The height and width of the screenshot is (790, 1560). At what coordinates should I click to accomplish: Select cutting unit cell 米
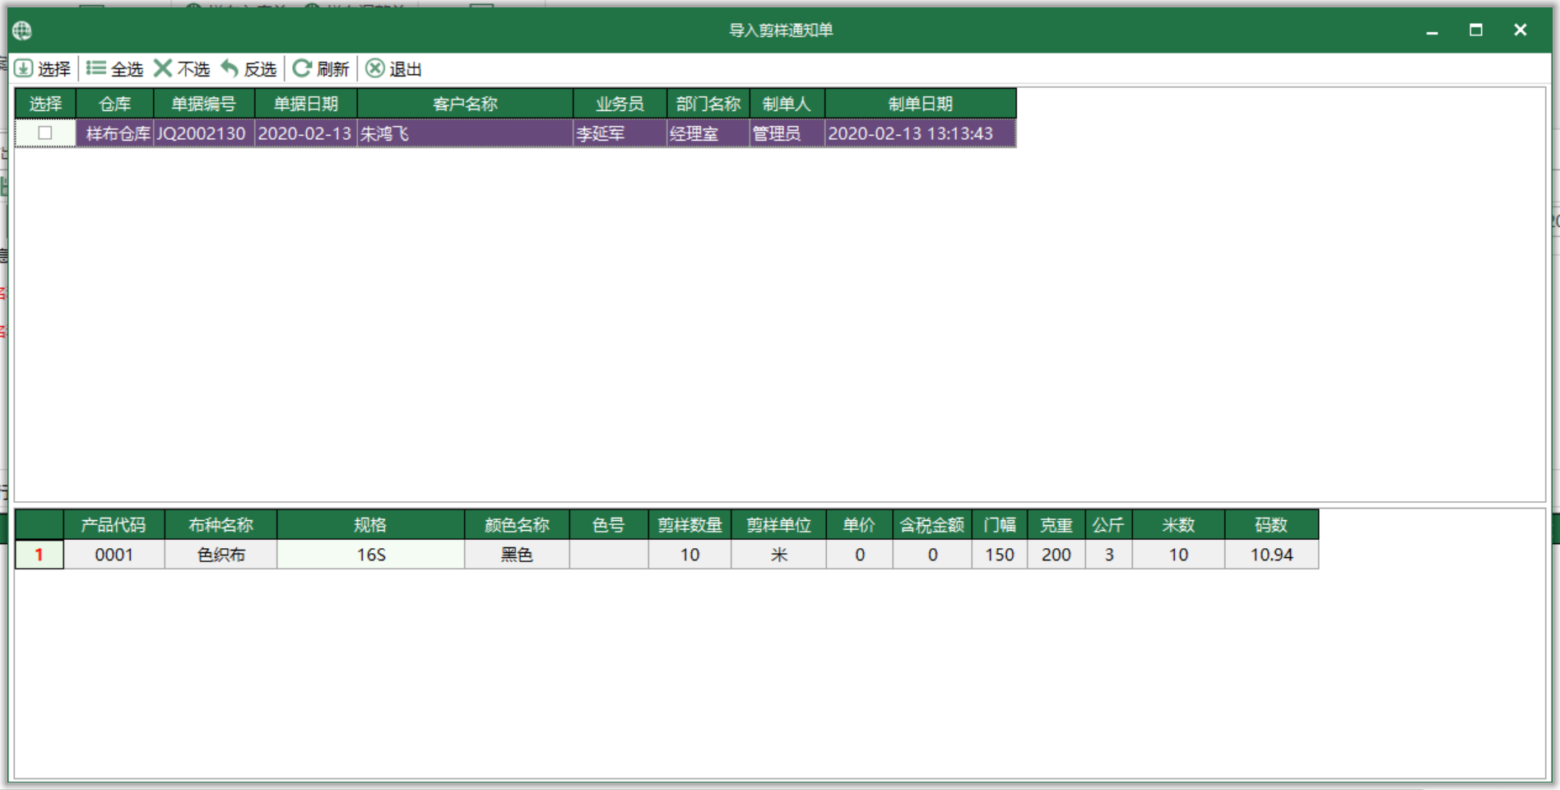coord(779,555)
